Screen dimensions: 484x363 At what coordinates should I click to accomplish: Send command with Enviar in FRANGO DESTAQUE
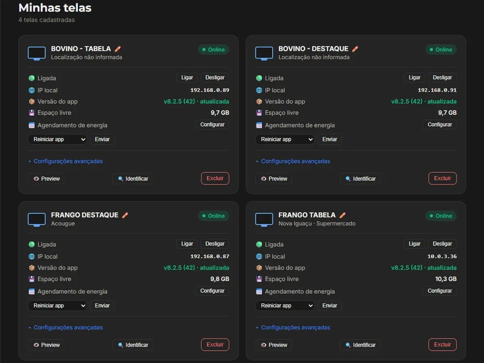tap(102, 305)
